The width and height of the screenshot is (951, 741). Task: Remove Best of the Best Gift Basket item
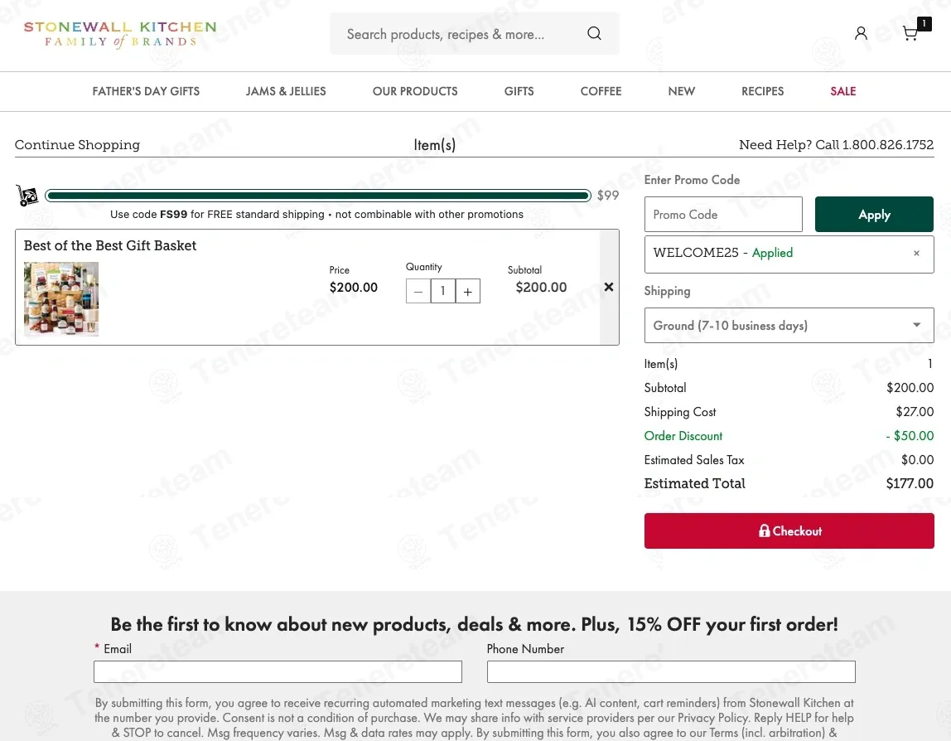609,287
